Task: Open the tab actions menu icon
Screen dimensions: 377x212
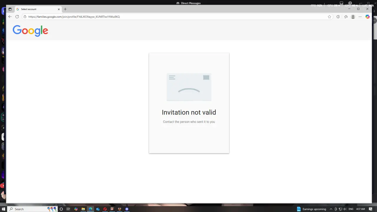Action: coord(10,9)
